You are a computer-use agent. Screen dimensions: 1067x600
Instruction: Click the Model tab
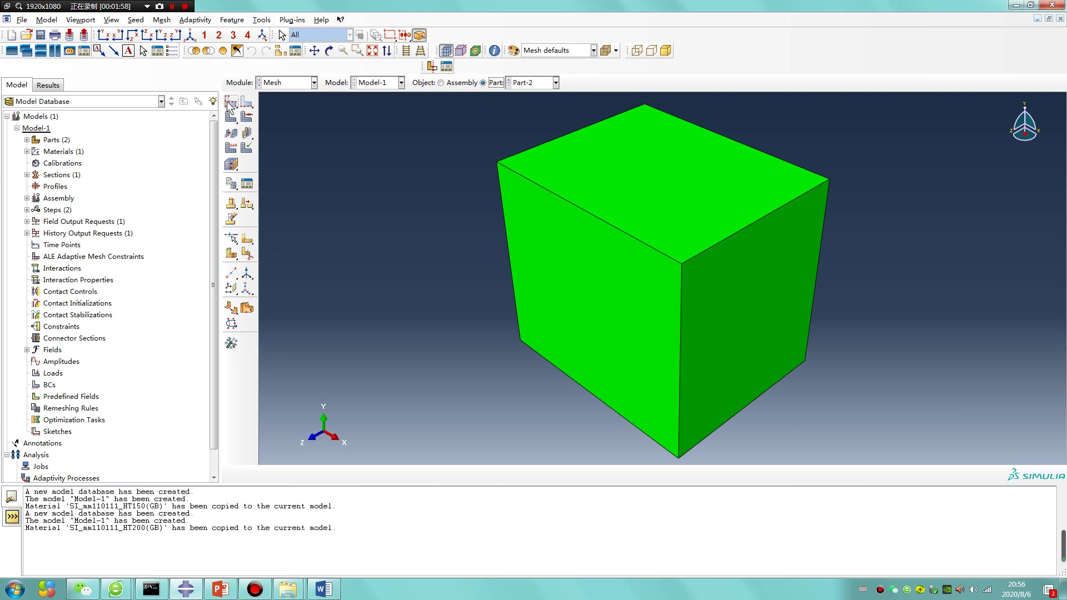point(16,84)
